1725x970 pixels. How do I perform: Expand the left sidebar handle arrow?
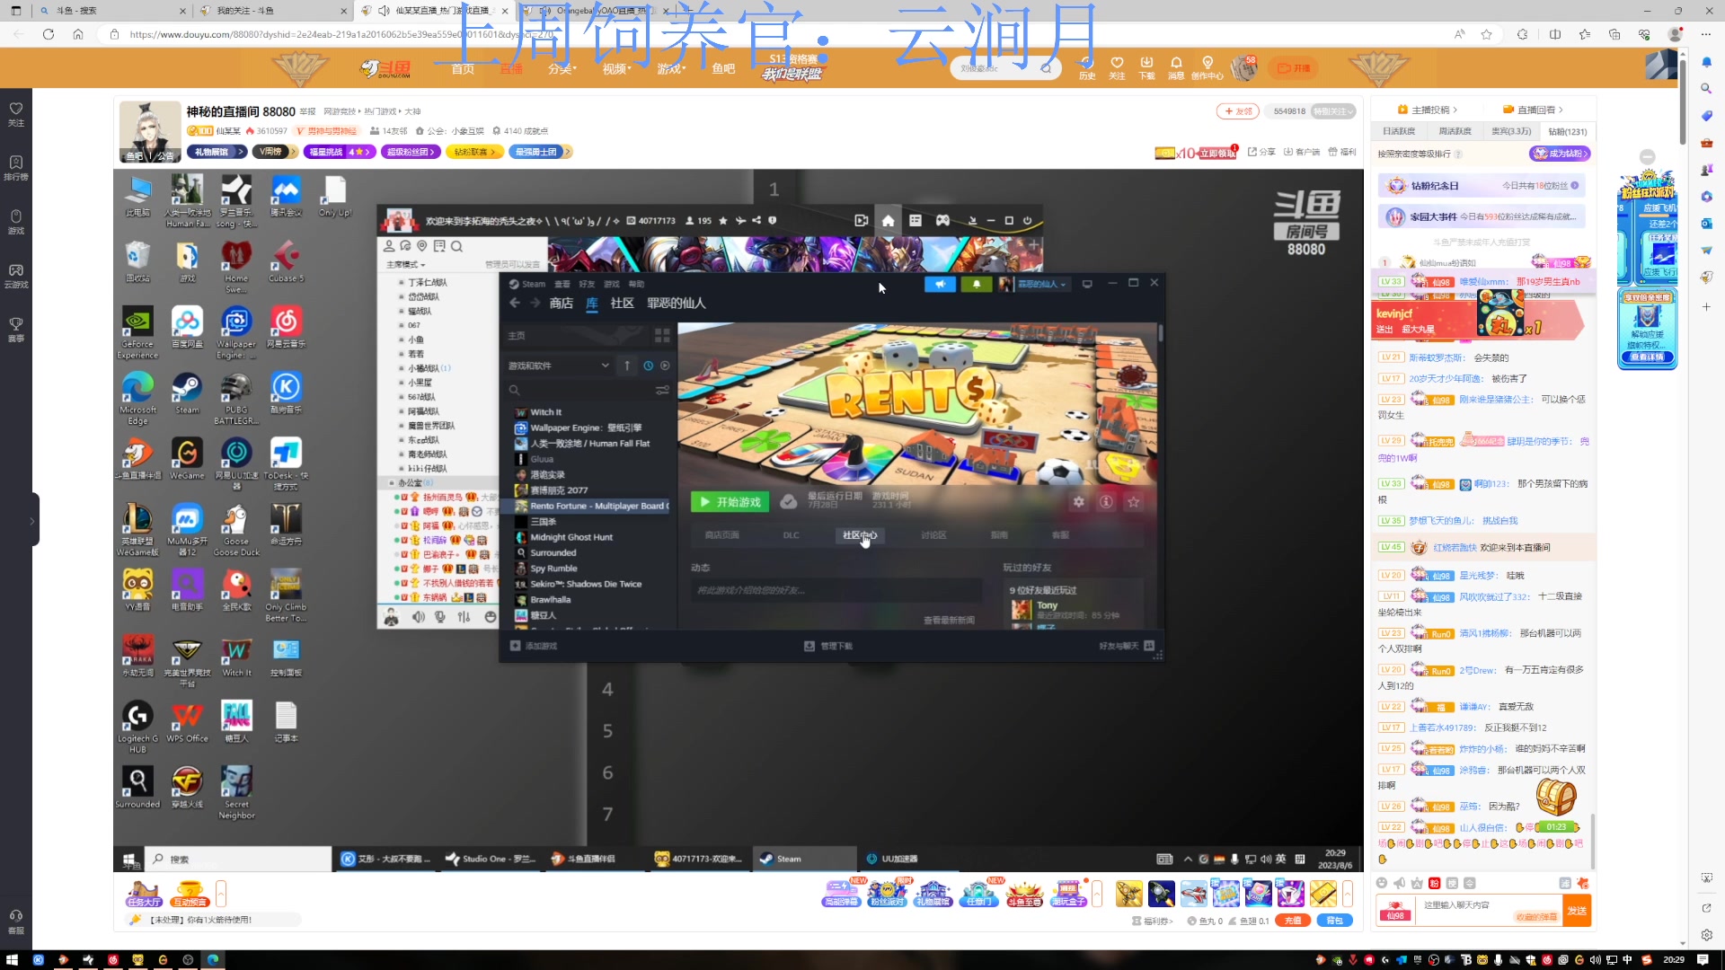pos(32,520)
